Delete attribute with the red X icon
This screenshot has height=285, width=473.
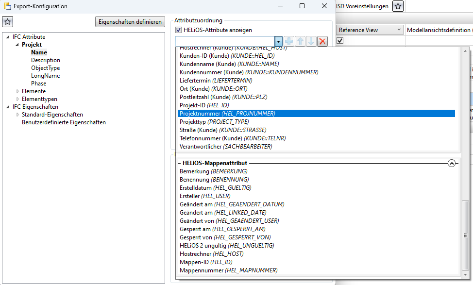322,41
